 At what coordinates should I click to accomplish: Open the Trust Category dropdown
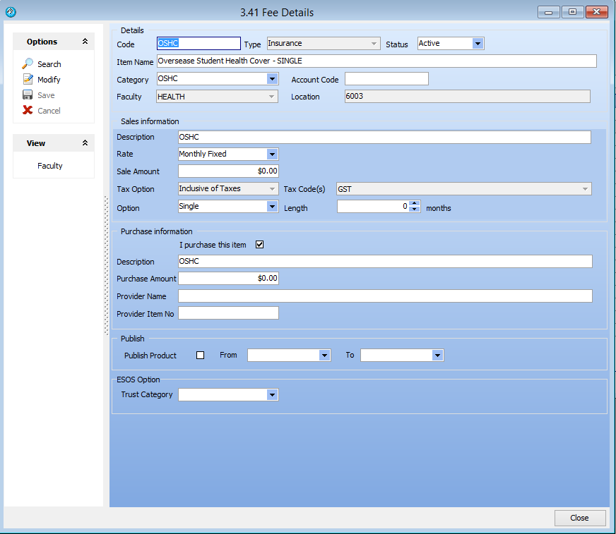272,395
